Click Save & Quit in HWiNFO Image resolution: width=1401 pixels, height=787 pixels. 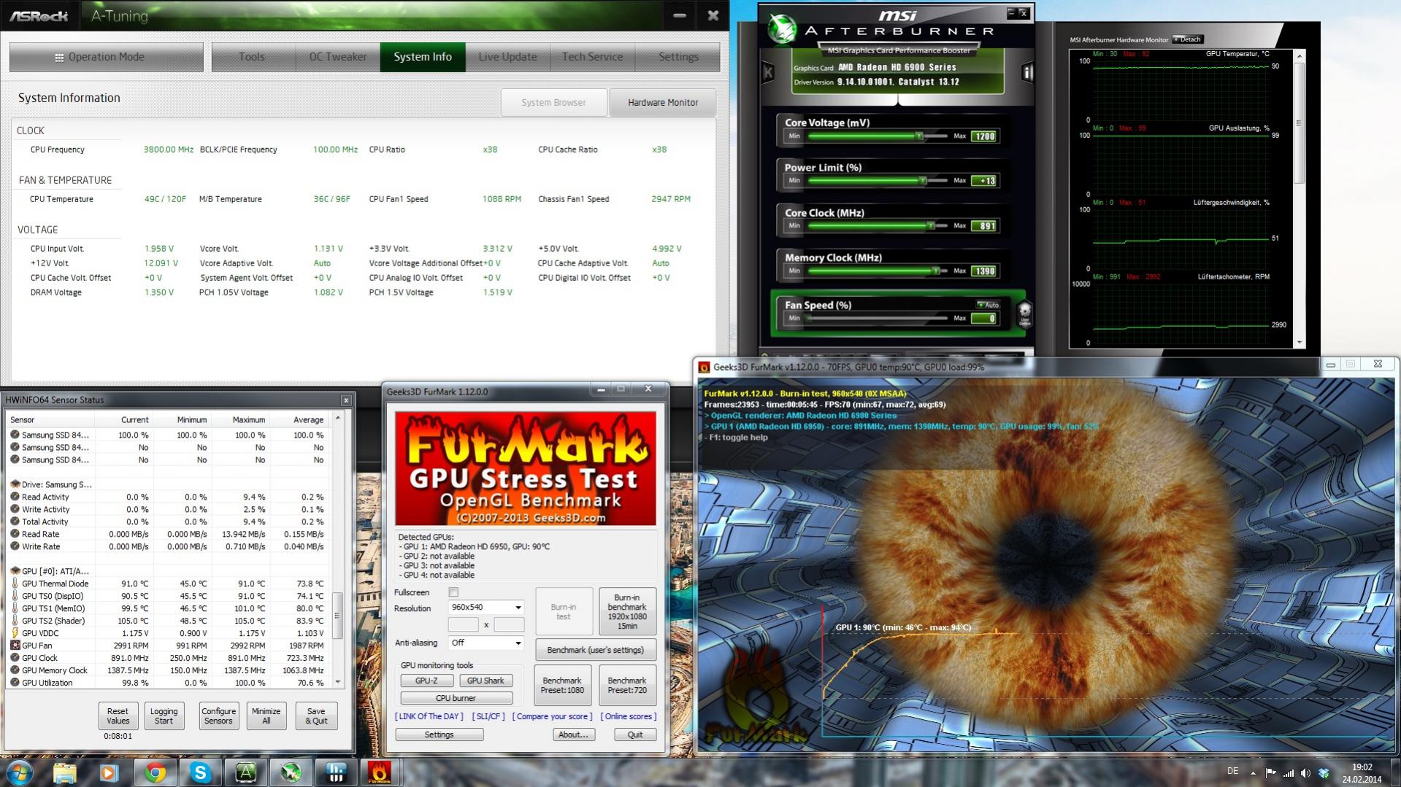coord(316,716)
